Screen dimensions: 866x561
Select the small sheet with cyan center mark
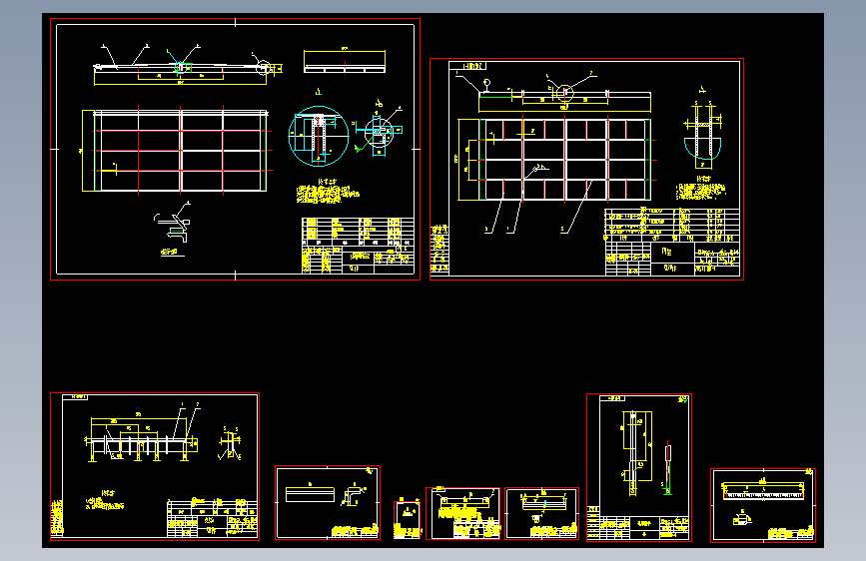pos(541,513)
